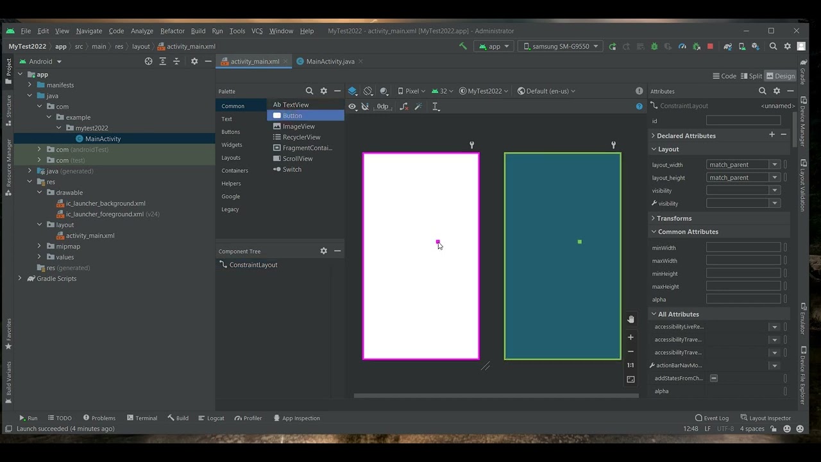The width and height of the screenshot is (821, 462).
Task: Open API 32 version dropdown
Action: pos(443,91)
